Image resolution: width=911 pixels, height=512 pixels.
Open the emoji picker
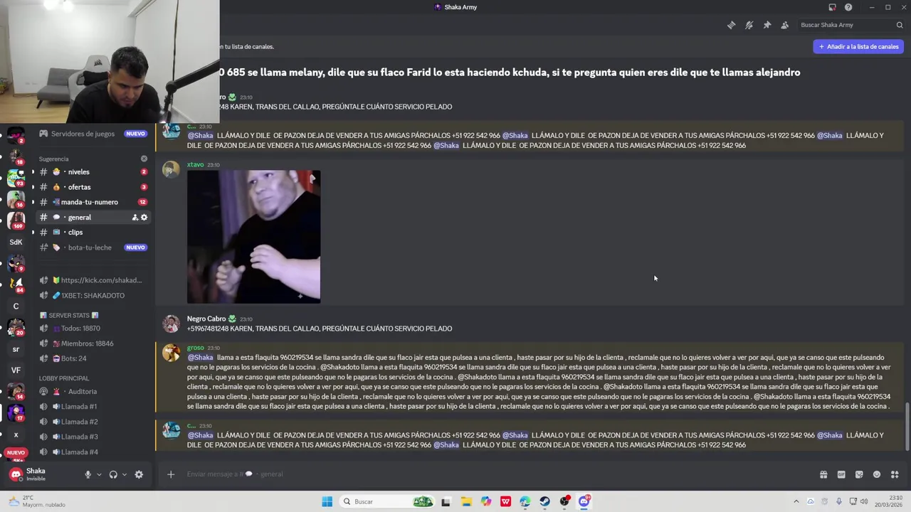[x=877, y=474]
